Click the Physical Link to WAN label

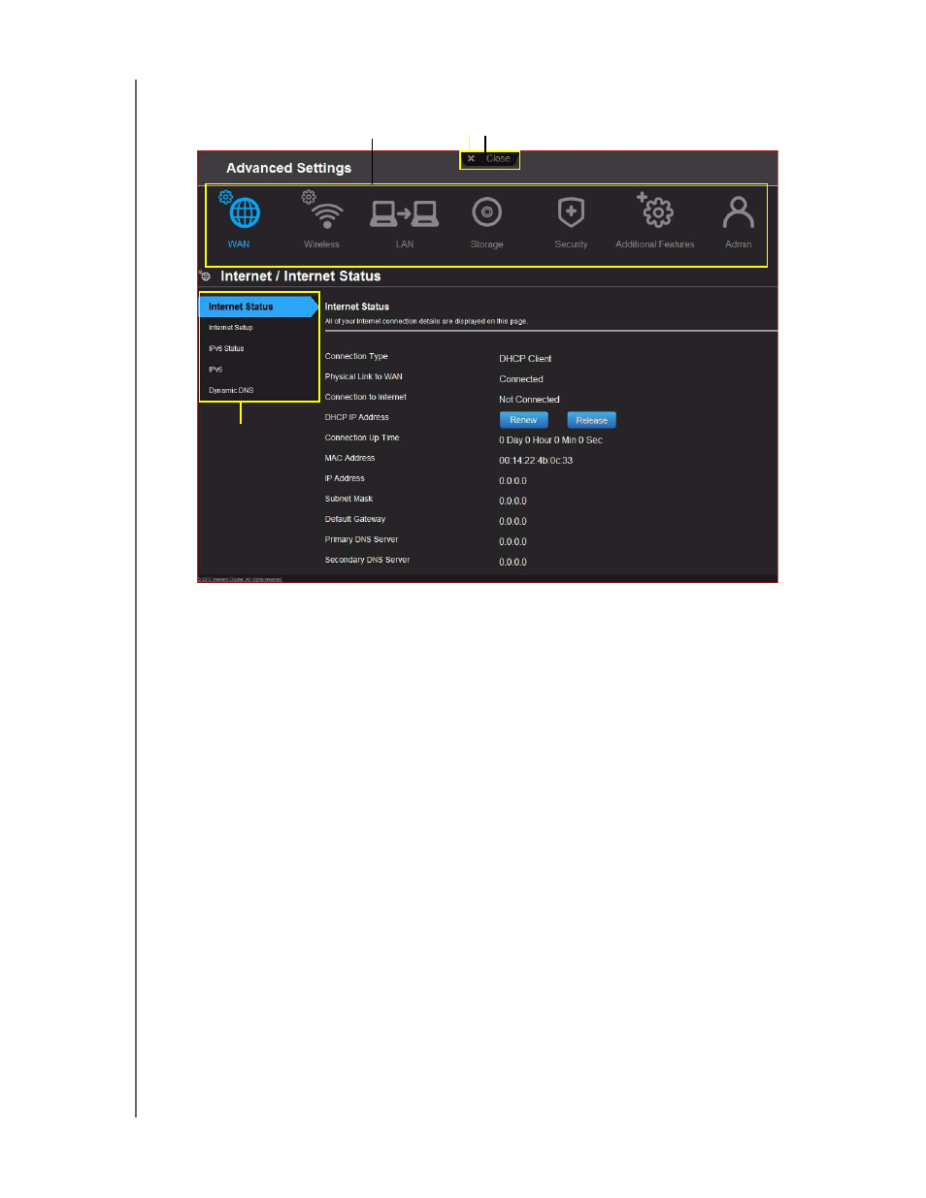363,376
